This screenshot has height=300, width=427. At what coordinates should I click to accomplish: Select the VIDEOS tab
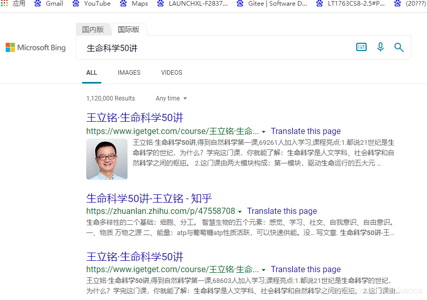[x=171, y=73]
